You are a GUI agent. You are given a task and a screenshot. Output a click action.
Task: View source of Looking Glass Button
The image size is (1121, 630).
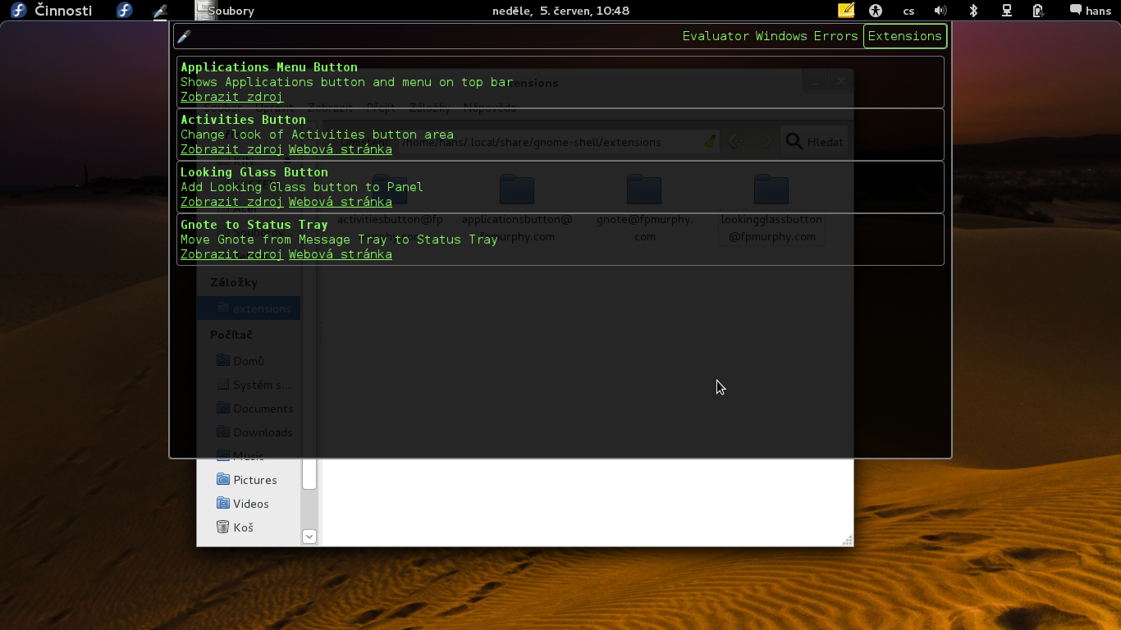point(232,202)
